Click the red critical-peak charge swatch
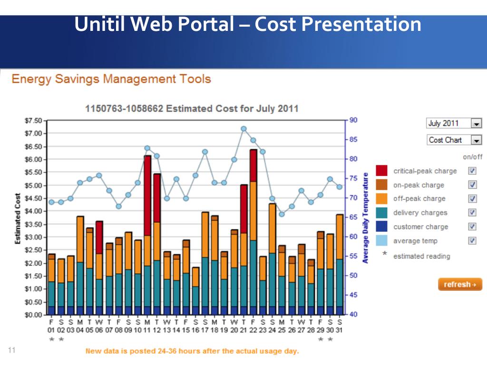Image resolution: width=487 pixels, height=365 pixels. (381, 171)
